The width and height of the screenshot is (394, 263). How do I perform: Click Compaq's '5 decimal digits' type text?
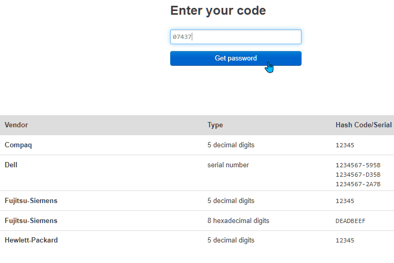click(231, 145)
